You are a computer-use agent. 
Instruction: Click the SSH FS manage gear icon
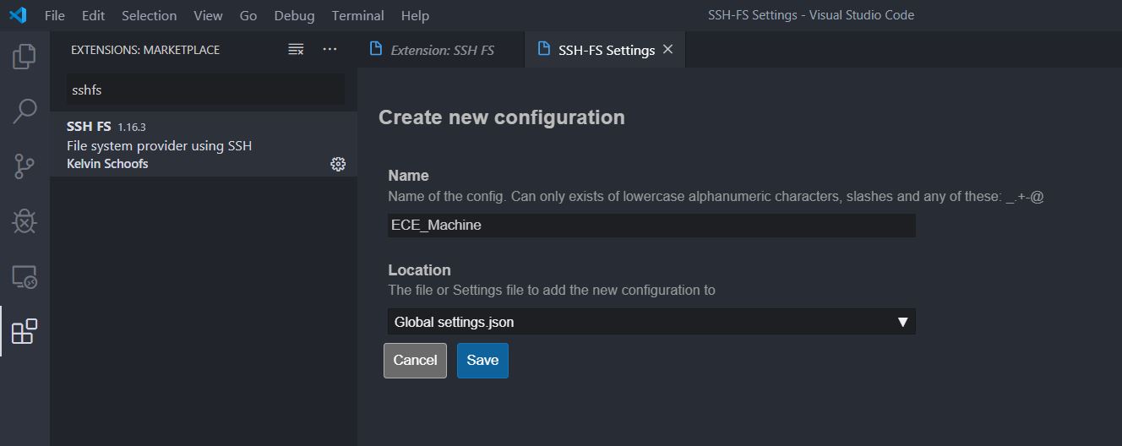(338, 164)
